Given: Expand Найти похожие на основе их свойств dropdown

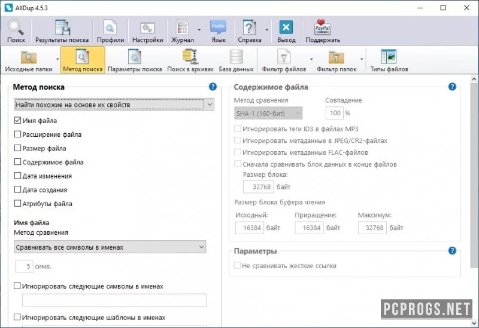Looking at the screenshot, I should (114, 105).
